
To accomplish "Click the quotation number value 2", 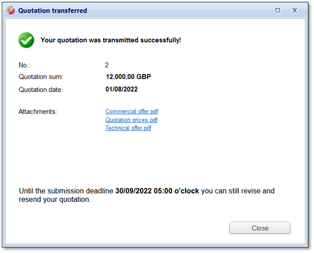I will (x=107, y=65).
